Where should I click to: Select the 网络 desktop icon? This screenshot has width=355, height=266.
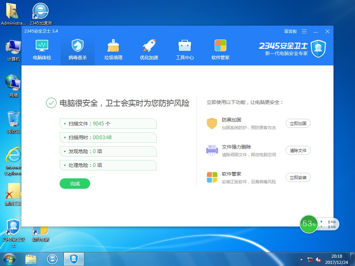click(14, 86)
